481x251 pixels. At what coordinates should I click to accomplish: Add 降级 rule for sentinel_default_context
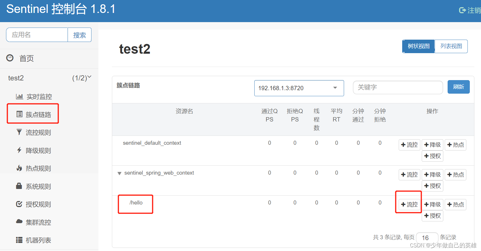pyautogui.click(x=432, y=145)
